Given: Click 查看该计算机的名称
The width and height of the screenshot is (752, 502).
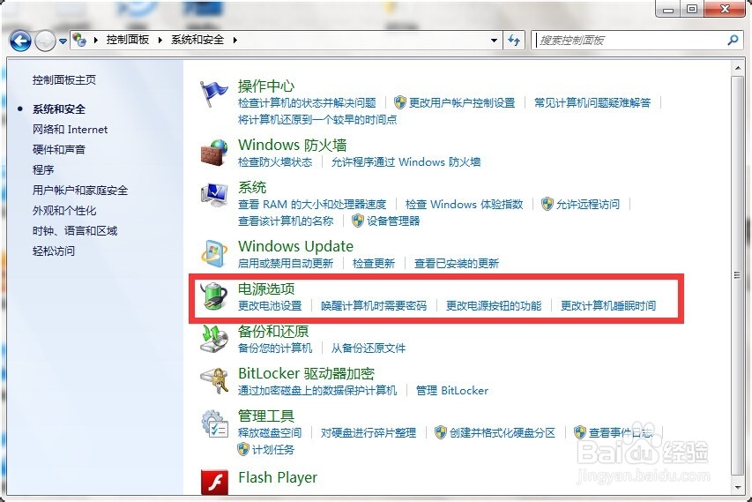Looking at the screenshot, I should 286,221.
